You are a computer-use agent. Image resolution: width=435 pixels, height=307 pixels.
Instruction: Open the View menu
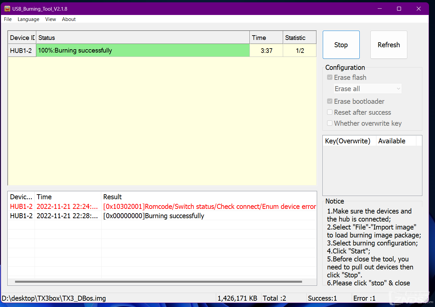pyautogui.click(x=51, y=19)
